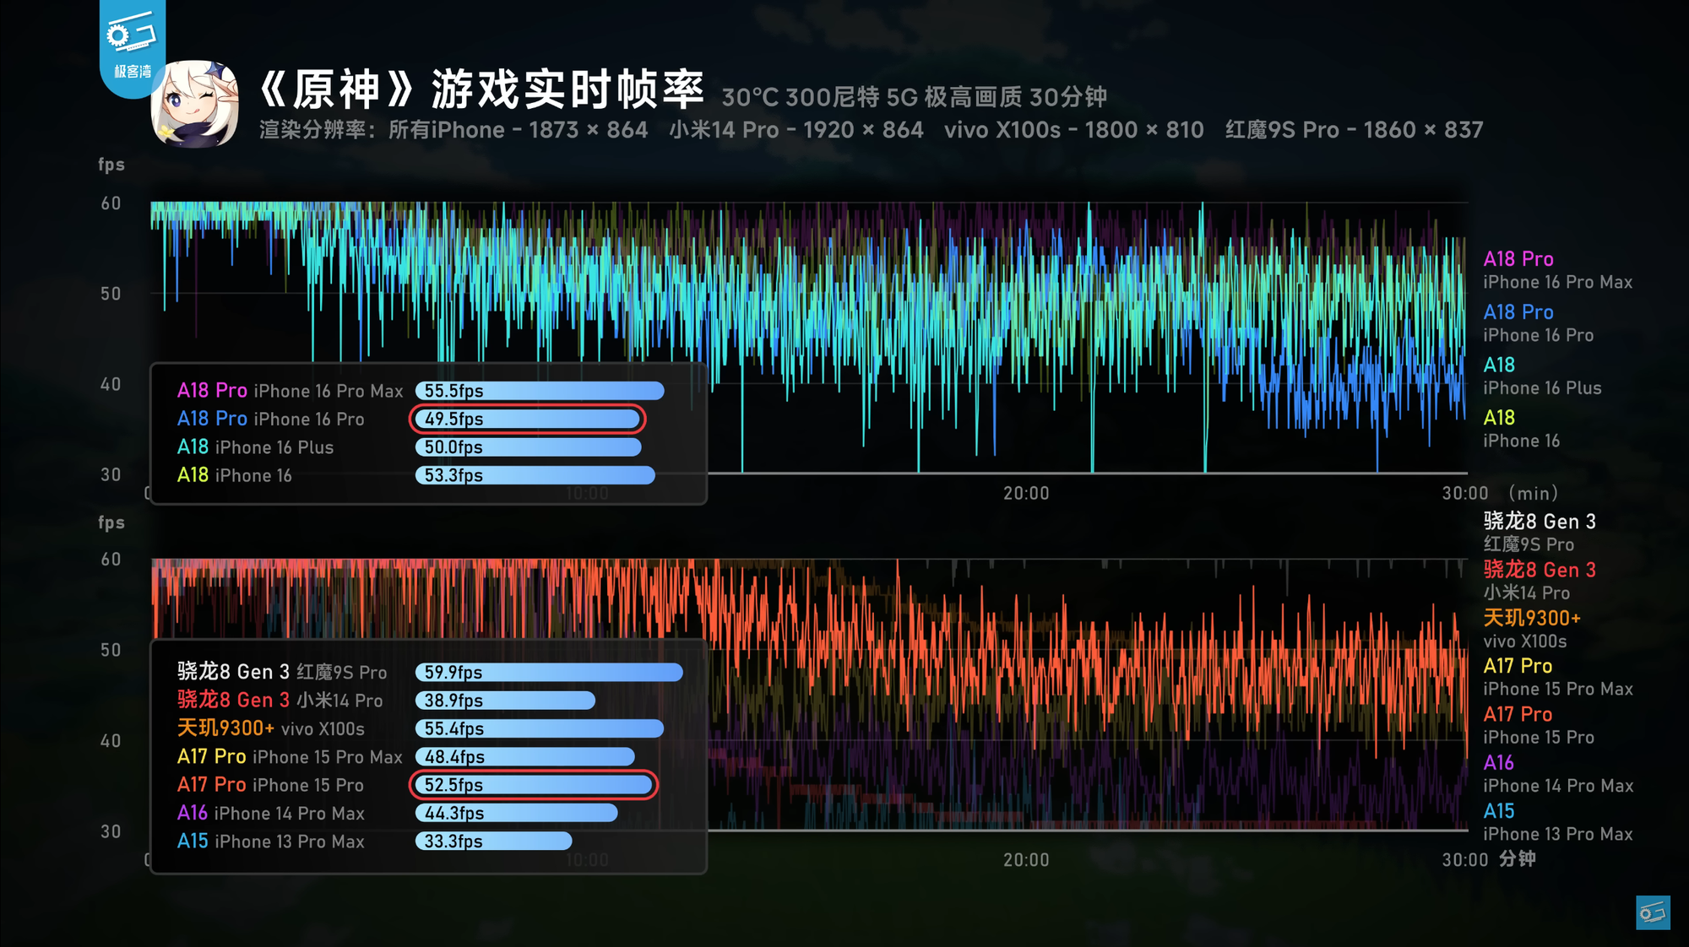This screenshot has height=947, width=1689.
Task: Click 'A18 Pro iPhone 16 Pro' label in top table
Action: (x=270, y=419)
